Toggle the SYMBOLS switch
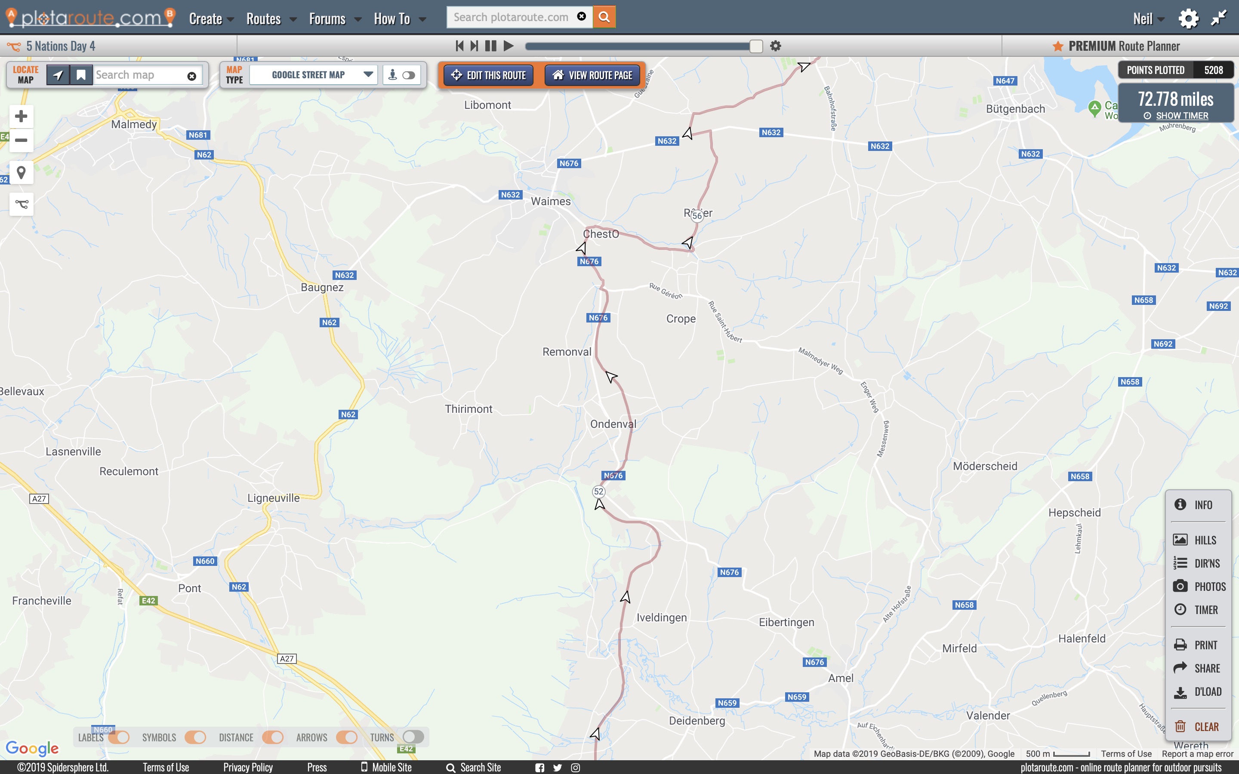Image resolution: width=1239 pixels, height=774 pixels. coord(195,737)
